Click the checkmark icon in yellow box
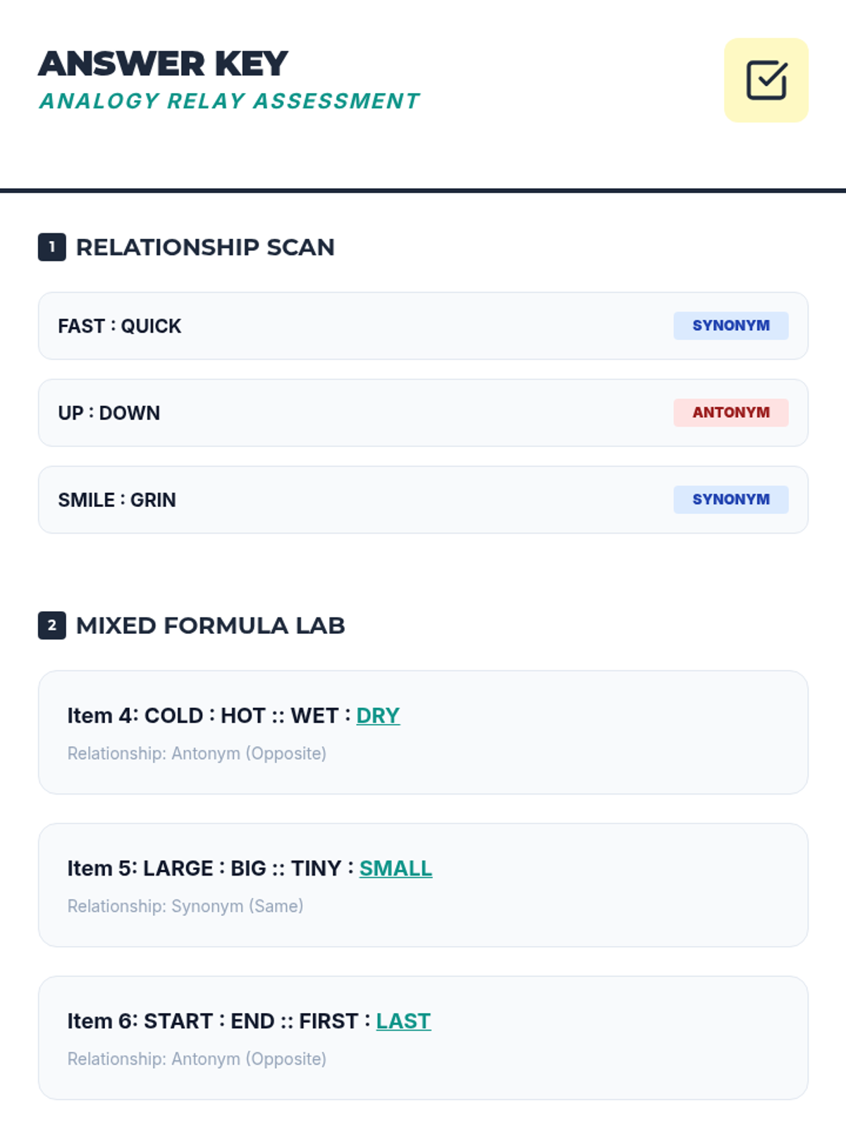This screenshot has height=1128, width=846. pos(766,80)
